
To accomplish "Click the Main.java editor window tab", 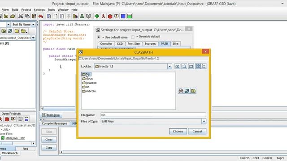I will click(x=51, y=115).
